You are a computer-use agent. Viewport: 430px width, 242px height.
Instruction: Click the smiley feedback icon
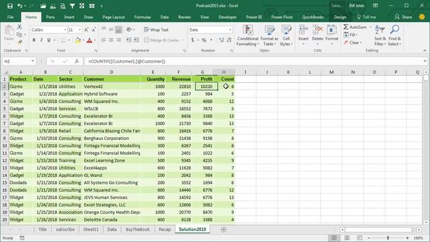click(x=422, y=17)
